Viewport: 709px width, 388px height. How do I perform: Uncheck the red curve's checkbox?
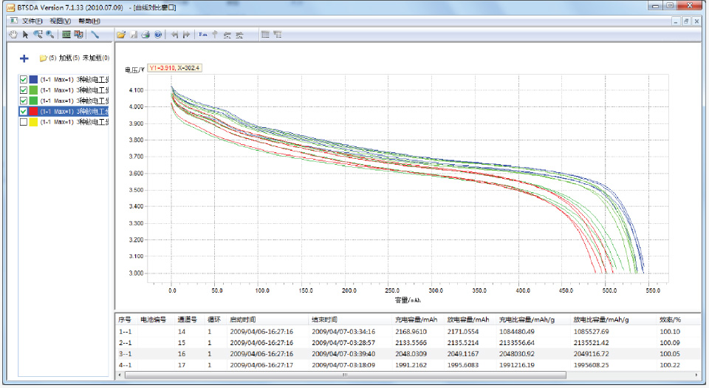pos(24,112)
